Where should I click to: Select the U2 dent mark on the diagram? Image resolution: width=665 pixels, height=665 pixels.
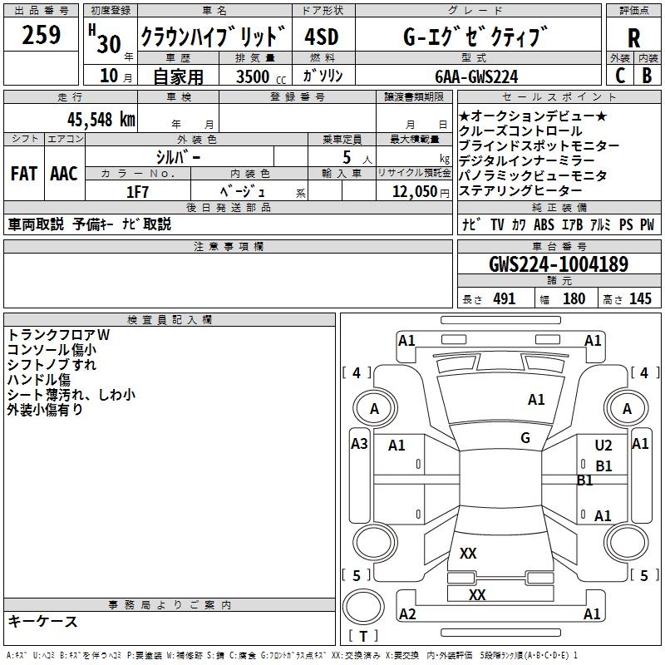coord(603,446)
